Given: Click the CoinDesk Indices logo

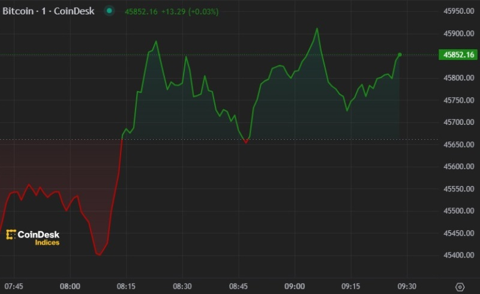Looking at the screenshot, I should 33,238.
